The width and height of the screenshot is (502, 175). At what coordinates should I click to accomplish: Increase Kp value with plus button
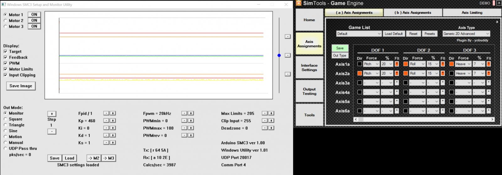tap(113, 121)
